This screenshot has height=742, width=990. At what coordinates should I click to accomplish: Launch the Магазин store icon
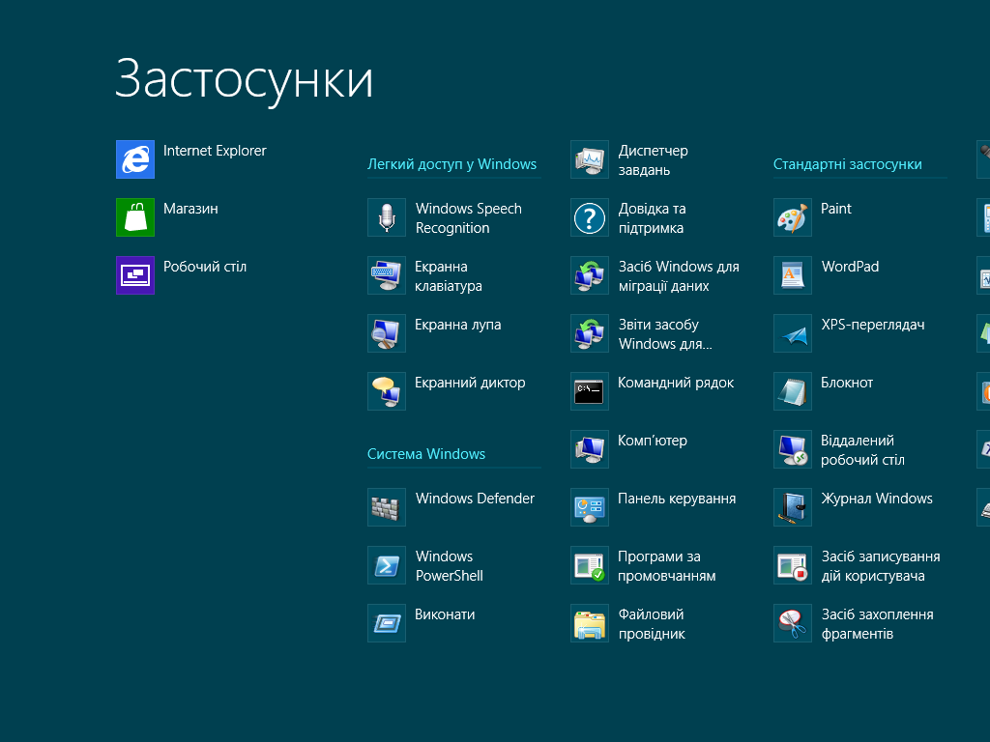pos(135,217)
